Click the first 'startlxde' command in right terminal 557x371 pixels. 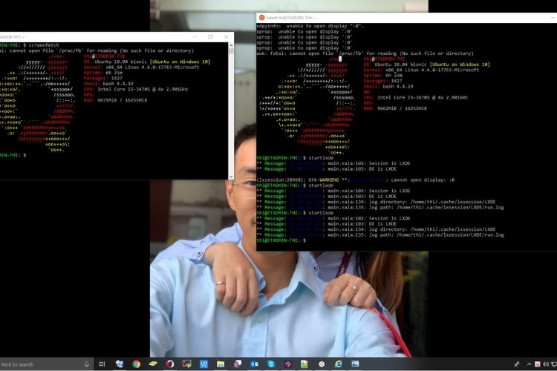pos(321,157)
